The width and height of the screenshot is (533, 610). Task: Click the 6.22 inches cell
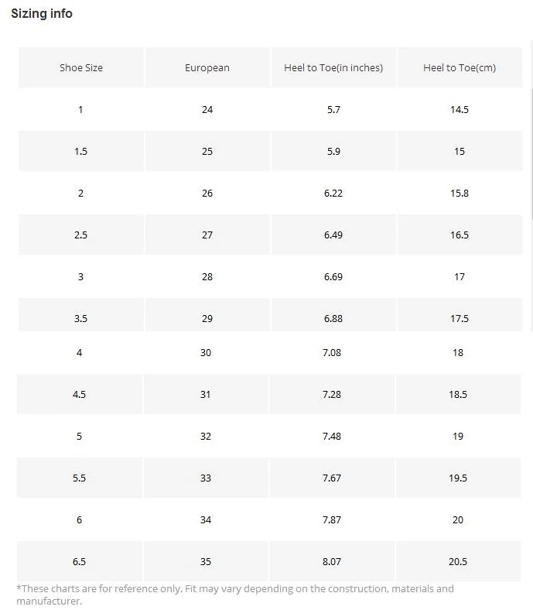click(x=333, y=194)
